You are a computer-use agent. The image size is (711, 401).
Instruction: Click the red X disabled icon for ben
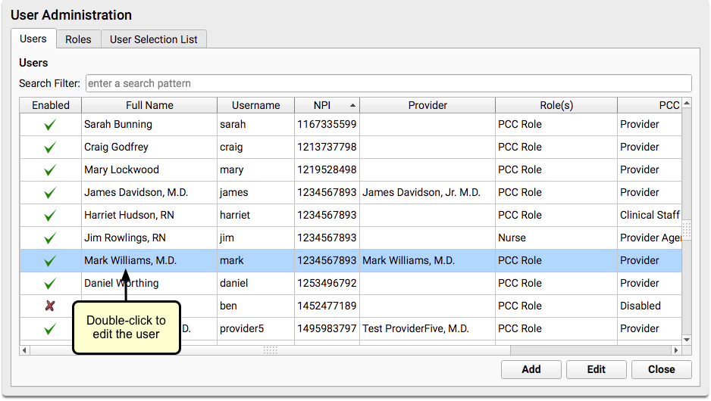coord(50,306)
